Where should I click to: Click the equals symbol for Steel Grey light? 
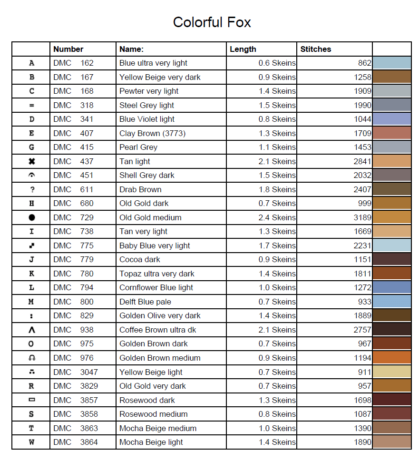(x=31, y=106)
